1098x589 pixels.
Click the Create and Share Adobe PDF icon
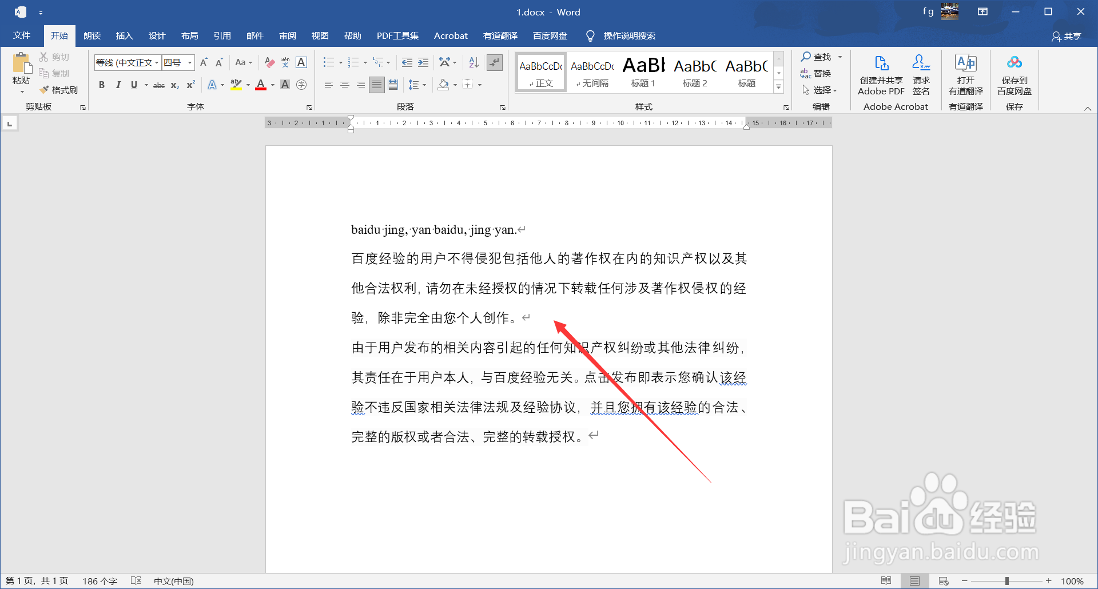click(881, 74)
